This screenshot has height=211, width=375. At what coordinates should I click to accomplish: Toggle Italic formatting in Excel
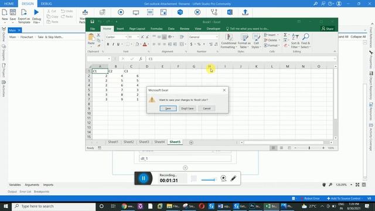pos(113,45)
